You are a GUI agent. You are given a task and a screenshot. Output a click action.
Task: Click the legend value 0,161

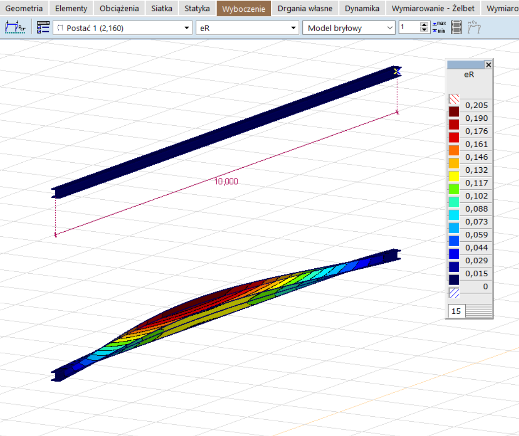(476, 144)
